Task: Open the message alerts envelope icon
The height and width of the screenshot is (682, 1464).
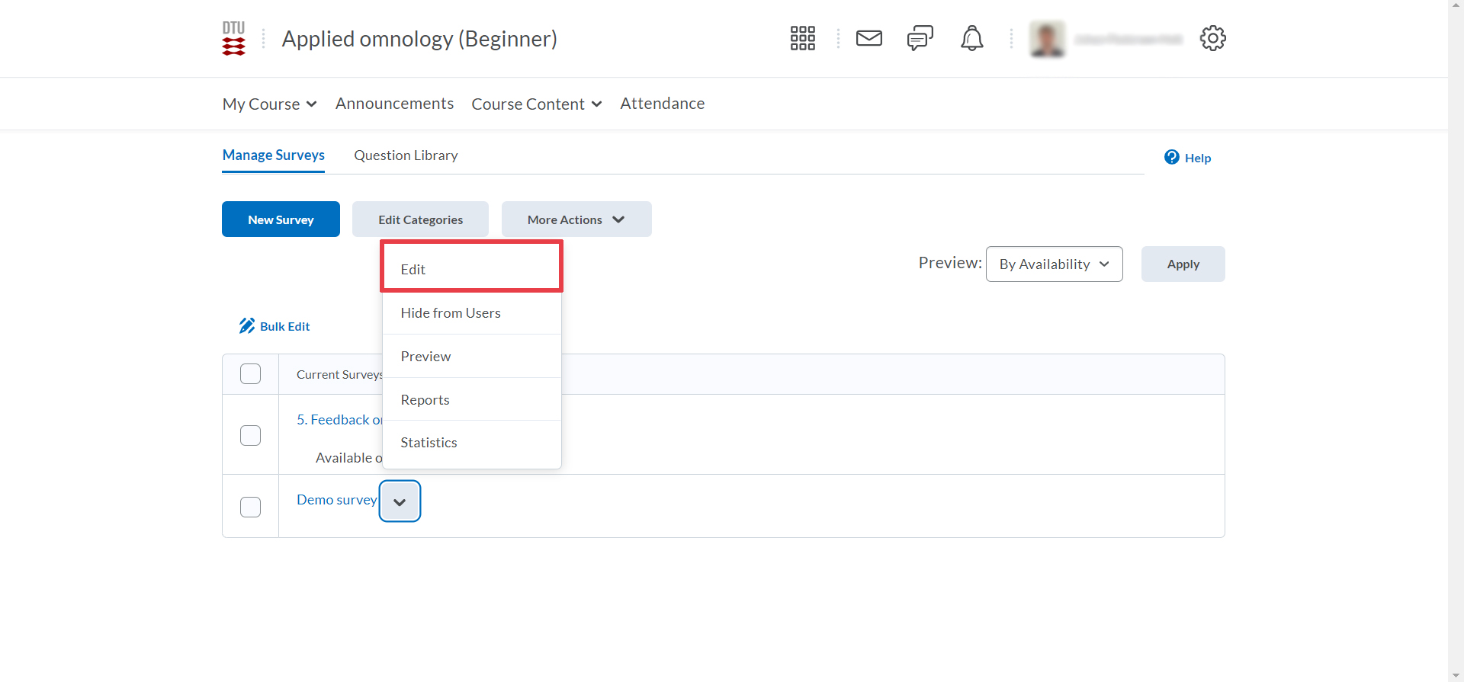Action: click(x=868, y=38)
